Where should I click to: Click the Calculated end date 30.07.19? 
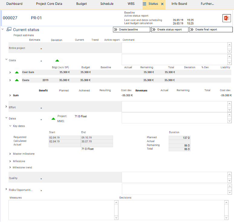97,141
